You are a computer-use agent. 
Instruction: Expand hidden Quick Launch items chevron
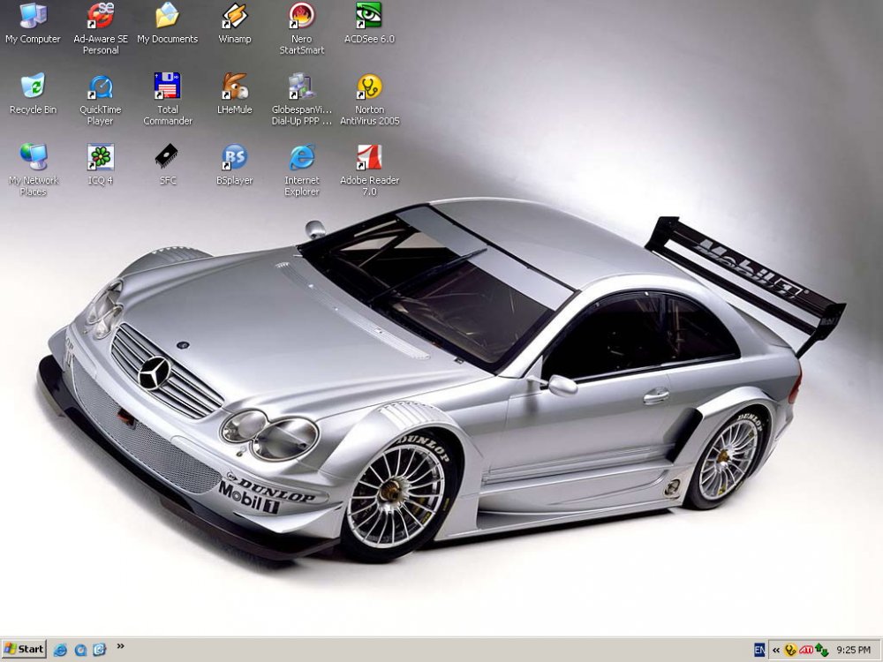(120, 646)
